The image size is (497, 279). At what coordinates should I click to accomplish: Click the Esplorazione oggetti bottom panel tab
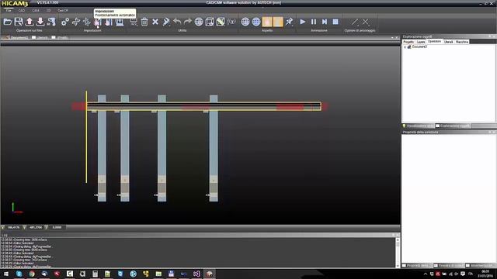[454, 126]
